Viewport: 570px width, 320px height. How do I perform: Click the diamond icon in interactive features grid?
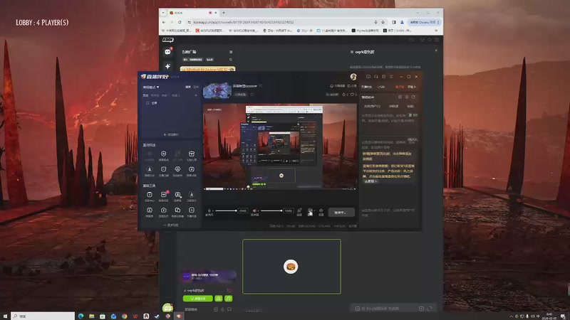[x=177, y=169]
